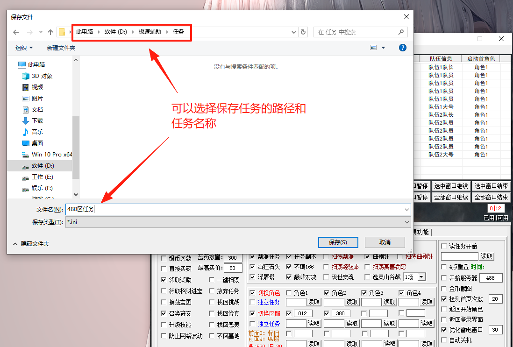Enable 自动关机 checkbox

tap(444, 340)
